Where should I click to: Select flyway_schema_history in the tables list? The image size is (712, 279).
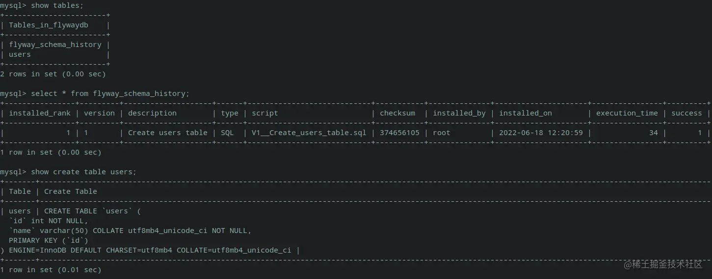point(55,45)
